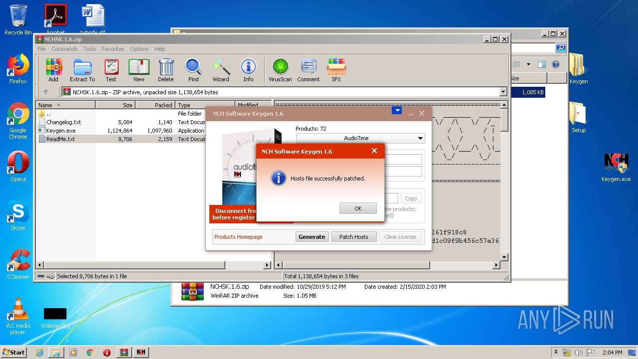
Task: Click the Delete toolbar icon in WinRAR
Action: coord(166,70)
